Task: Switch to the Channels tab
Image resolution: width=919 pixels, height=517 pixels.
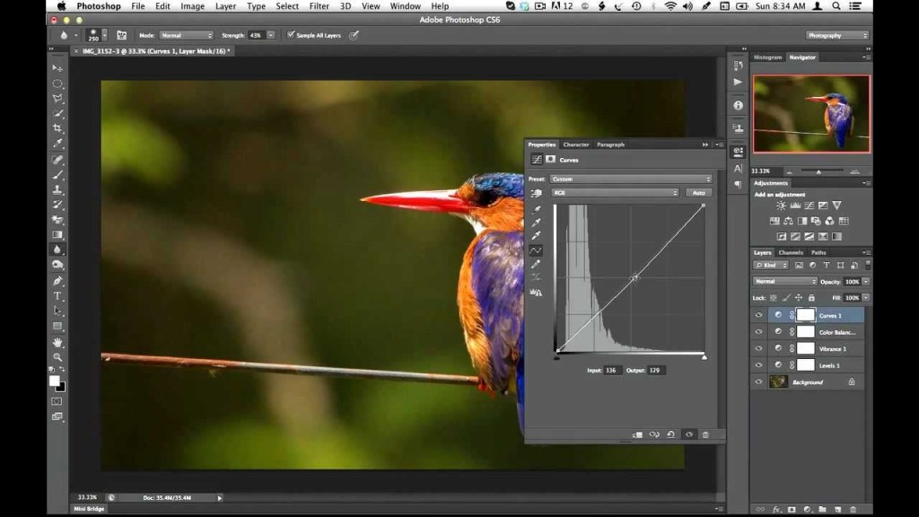Action: [791, 253]
